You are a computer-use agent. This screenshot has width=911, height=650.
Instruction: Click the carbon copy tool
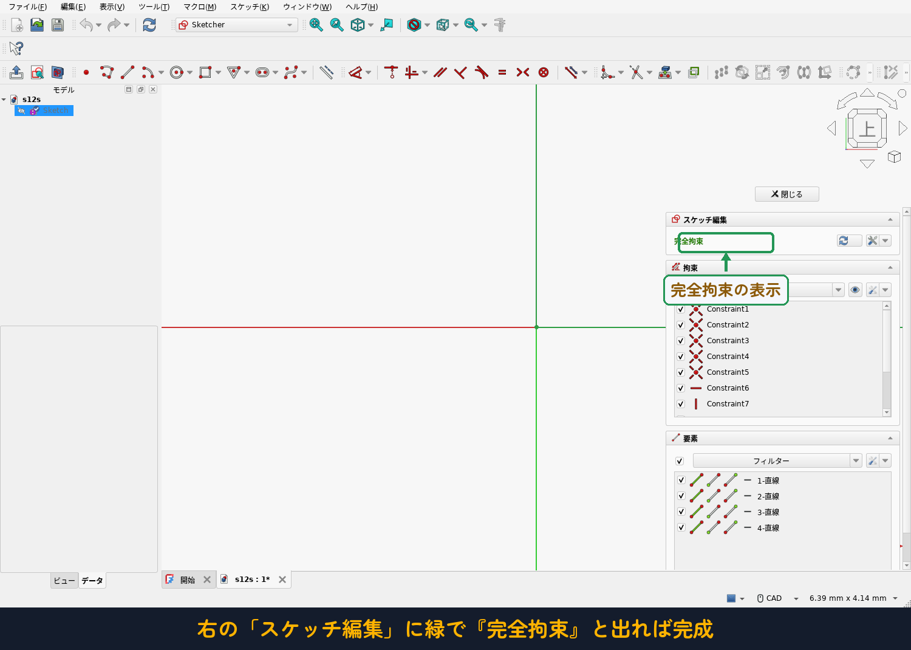coord(694,72)
